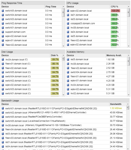Sort by Memory Avail. column header
Viewport: 131px width, 150px height.
pos(117,55)
